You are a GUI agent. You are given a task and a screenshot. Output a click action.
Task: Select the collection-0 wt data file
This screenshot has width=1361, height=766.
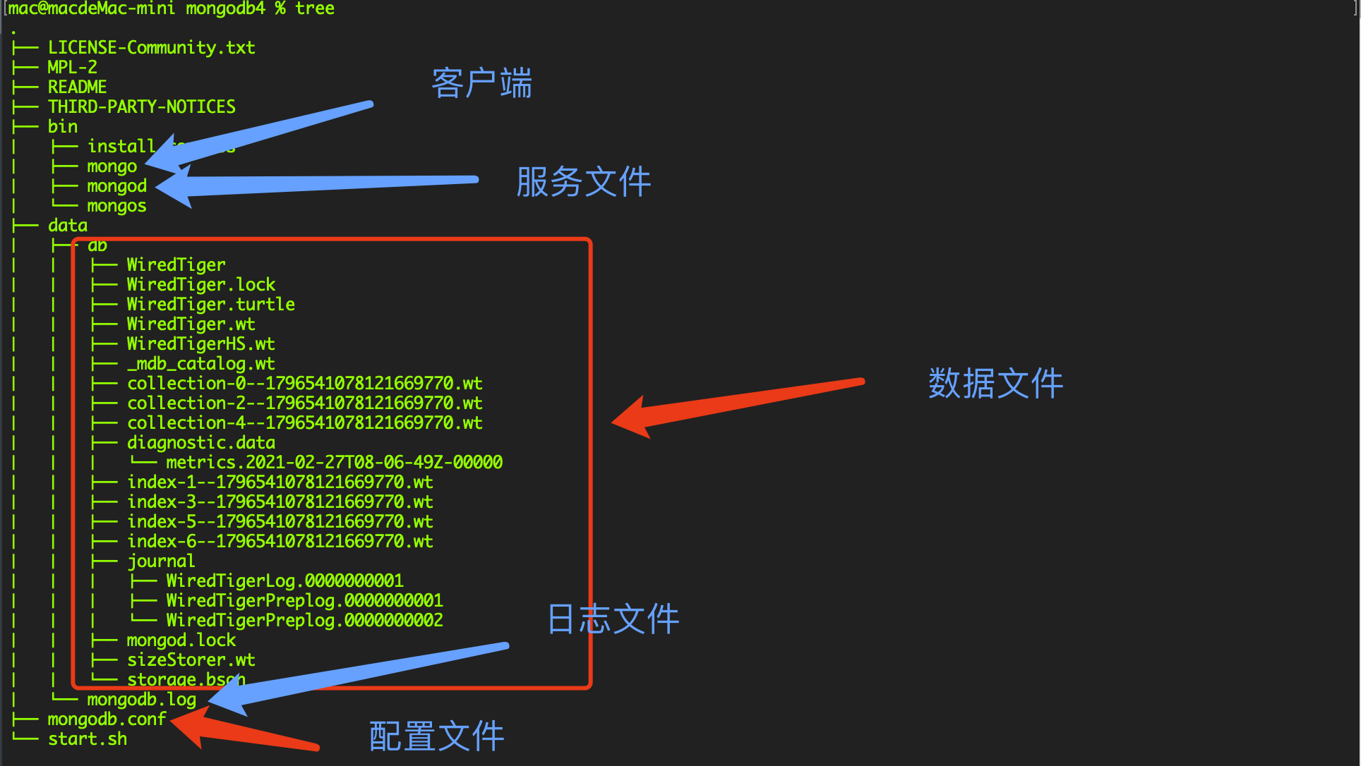[301, 384]
